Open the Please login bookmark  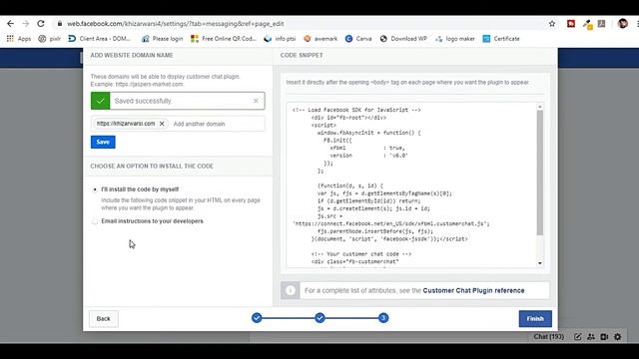(162, 39)
